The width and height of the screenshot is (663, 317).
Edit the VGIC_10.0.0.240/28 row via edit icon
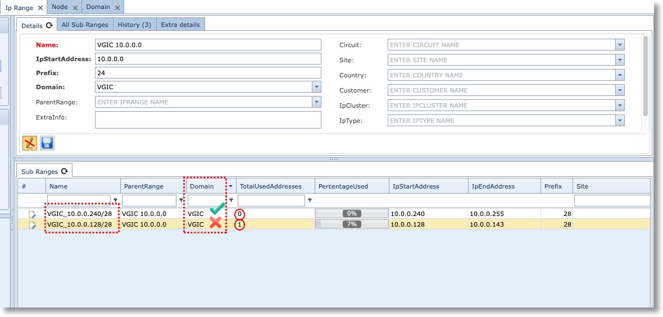pos(33,214)
